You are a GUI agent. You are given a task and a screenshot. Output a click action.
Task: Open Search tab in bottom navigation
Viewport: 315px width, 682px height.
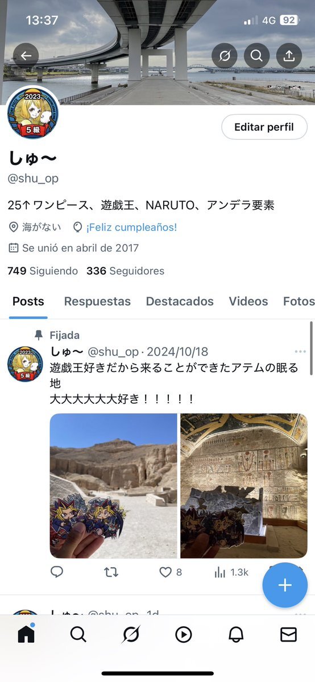point(78,635)
